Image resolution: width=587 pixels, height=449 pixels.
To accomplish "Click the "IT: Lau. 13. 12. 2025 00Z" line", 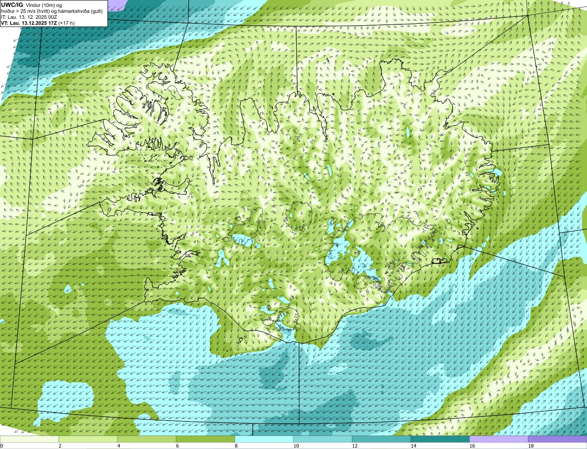I will point(29,17).
